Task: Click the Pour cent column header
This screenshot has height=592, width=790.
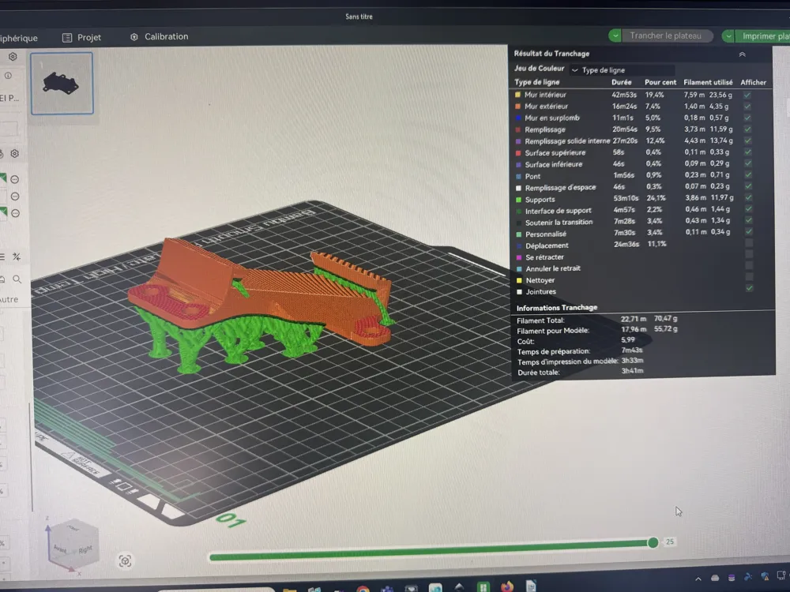Action: point(660,82)
